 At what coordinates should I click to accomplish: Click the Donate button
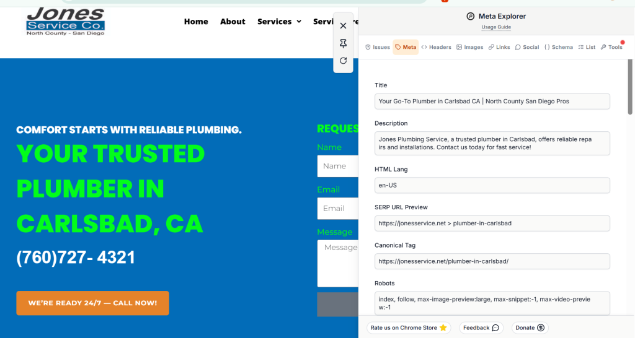530,327
